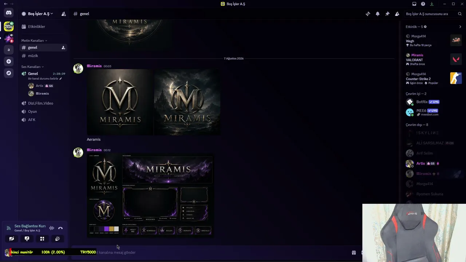Edit channel status pencil under Genel

pos(61,79)
